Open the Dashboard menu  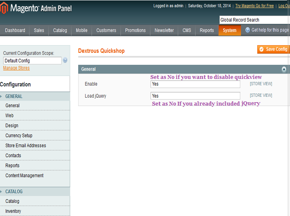[x=15, y=30]
